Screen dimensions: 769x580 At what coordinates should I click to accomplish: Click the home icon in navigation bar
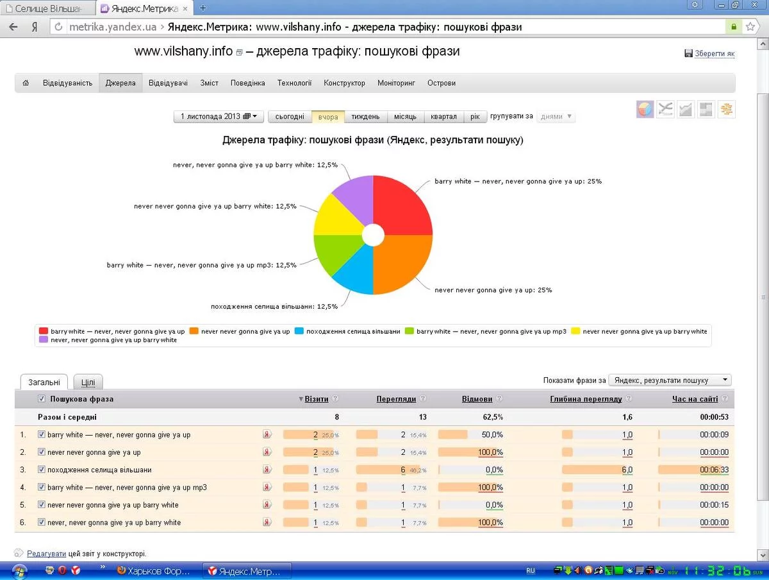tap(26, 83)
